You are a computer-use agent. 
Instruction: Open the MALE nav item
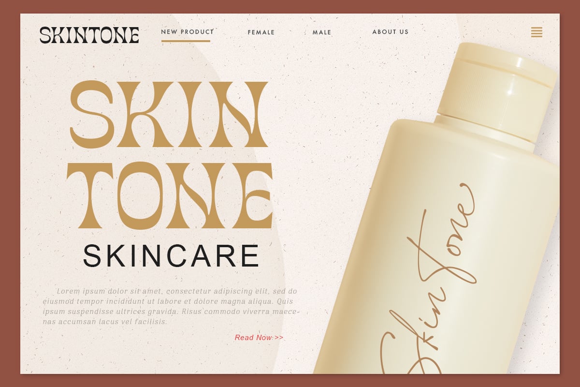322,32
